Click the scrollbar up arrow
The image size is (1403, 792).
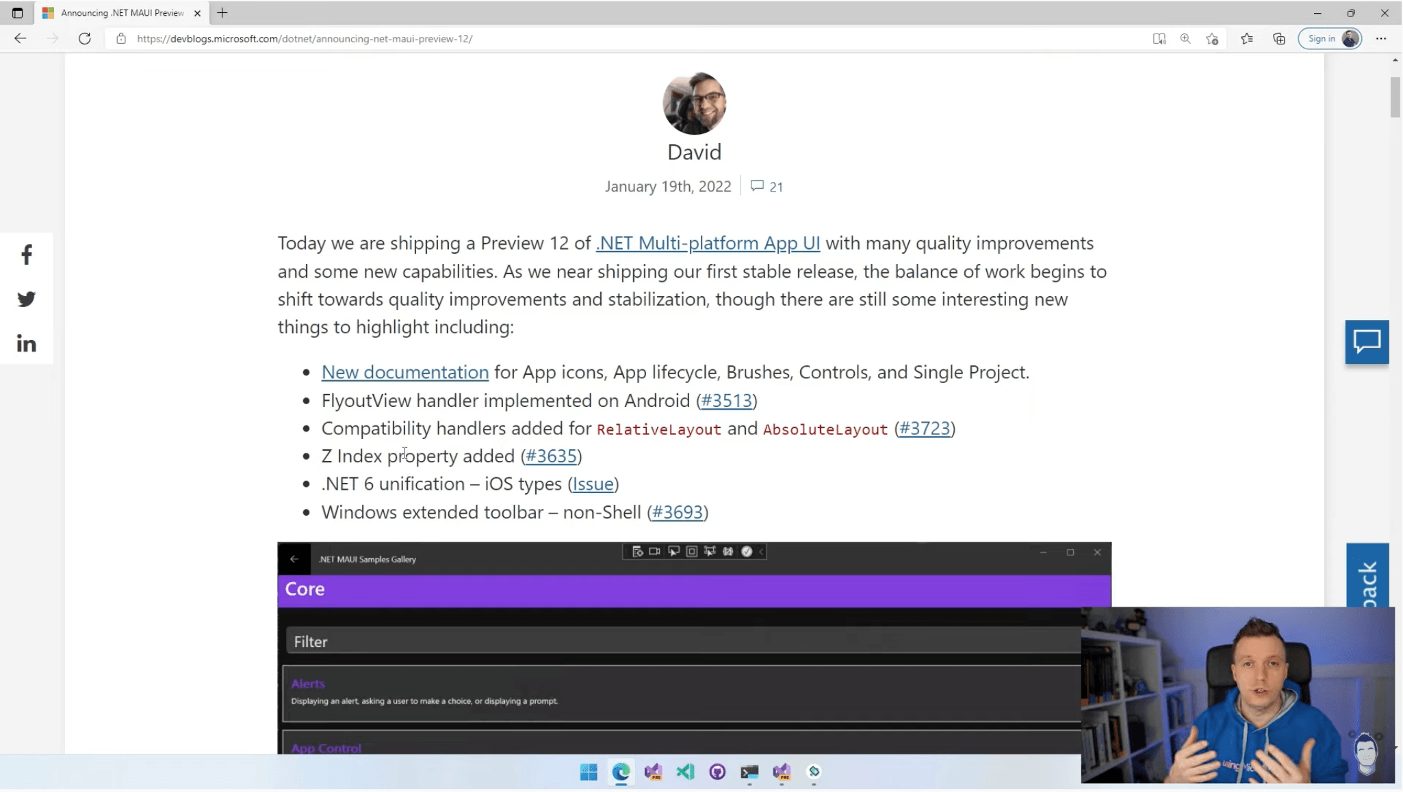(x=1395, y=60)
